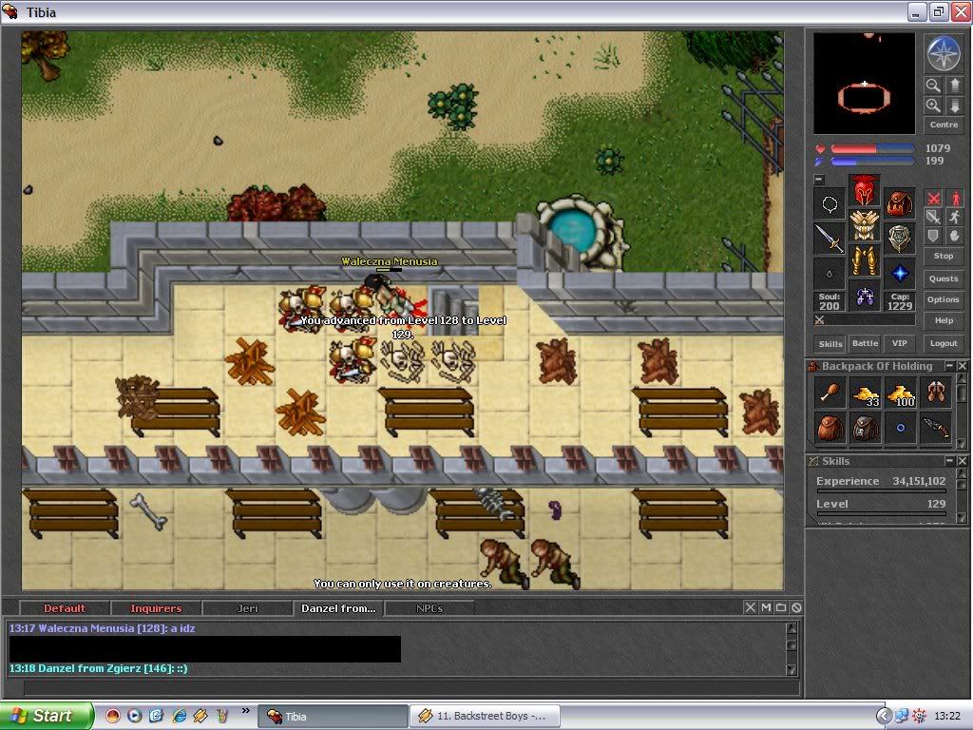Click the Experience progress bar
973x730 pixels.
(x=881, y=491)
